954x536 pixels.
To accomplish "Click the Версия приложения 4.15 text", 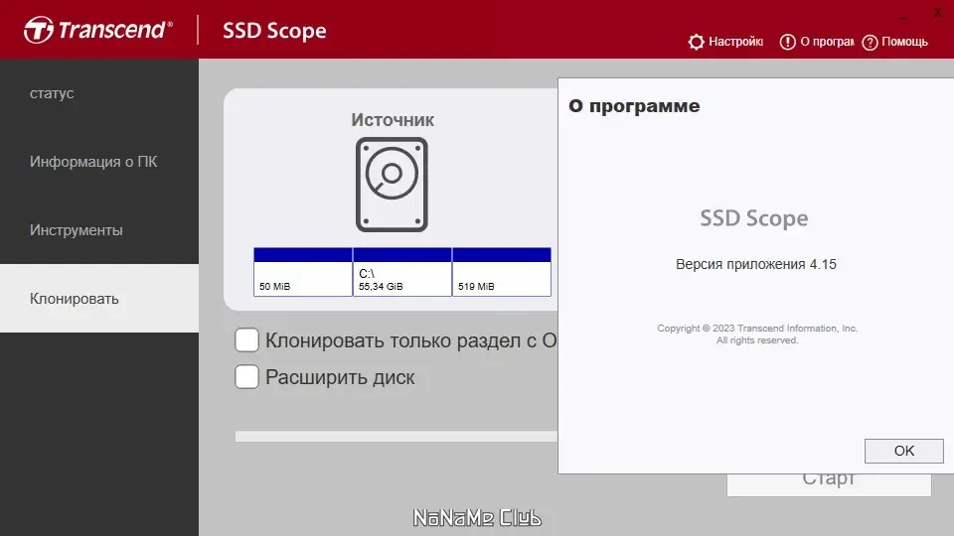I will click(755, 264).
